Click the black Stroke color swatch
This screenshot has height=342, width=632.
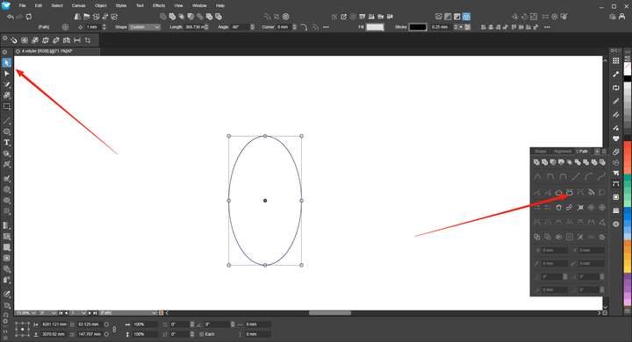pyautogui.click(x=418, y=27)
